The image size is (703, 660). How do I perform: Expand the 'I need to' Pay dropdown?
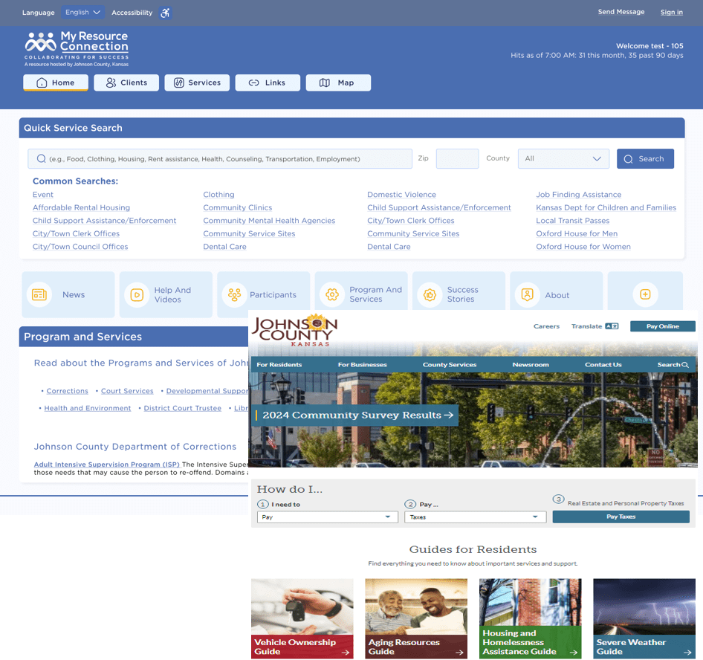tap(328, 517)
